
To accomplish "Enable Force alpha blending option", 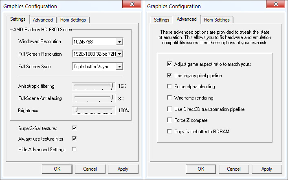I will pos(169,87).
